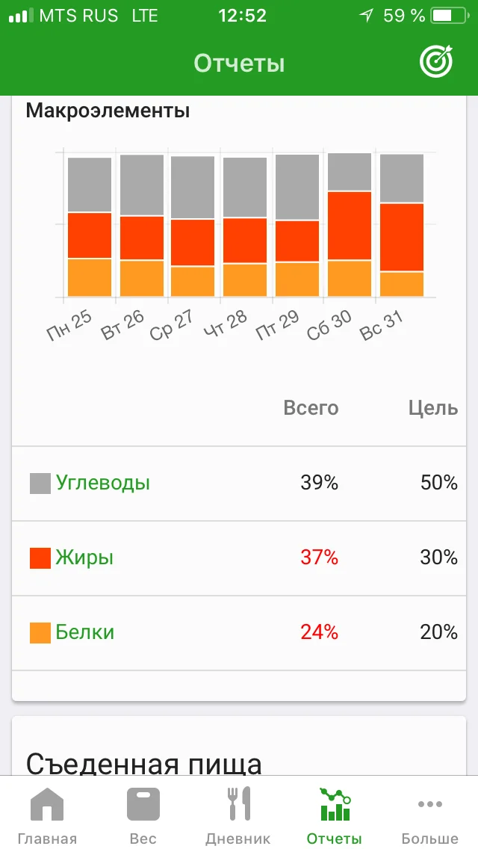This screenshot has width=478, height=849.
Task: Open the Дневник fork and knife icon
Action: click(x=238, y=805)
